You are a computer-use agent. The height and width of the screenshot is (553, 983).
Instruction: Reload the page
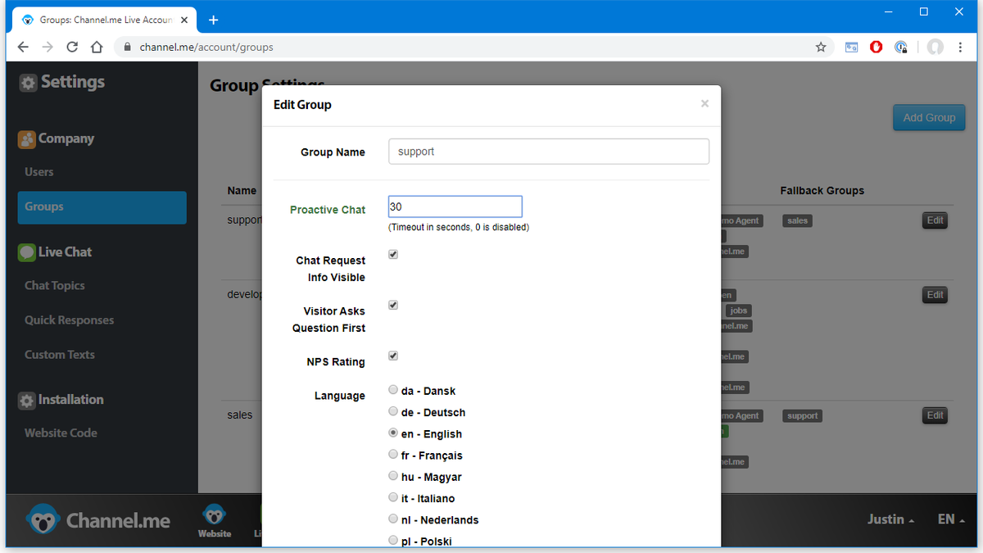click(x=72, y=48)
